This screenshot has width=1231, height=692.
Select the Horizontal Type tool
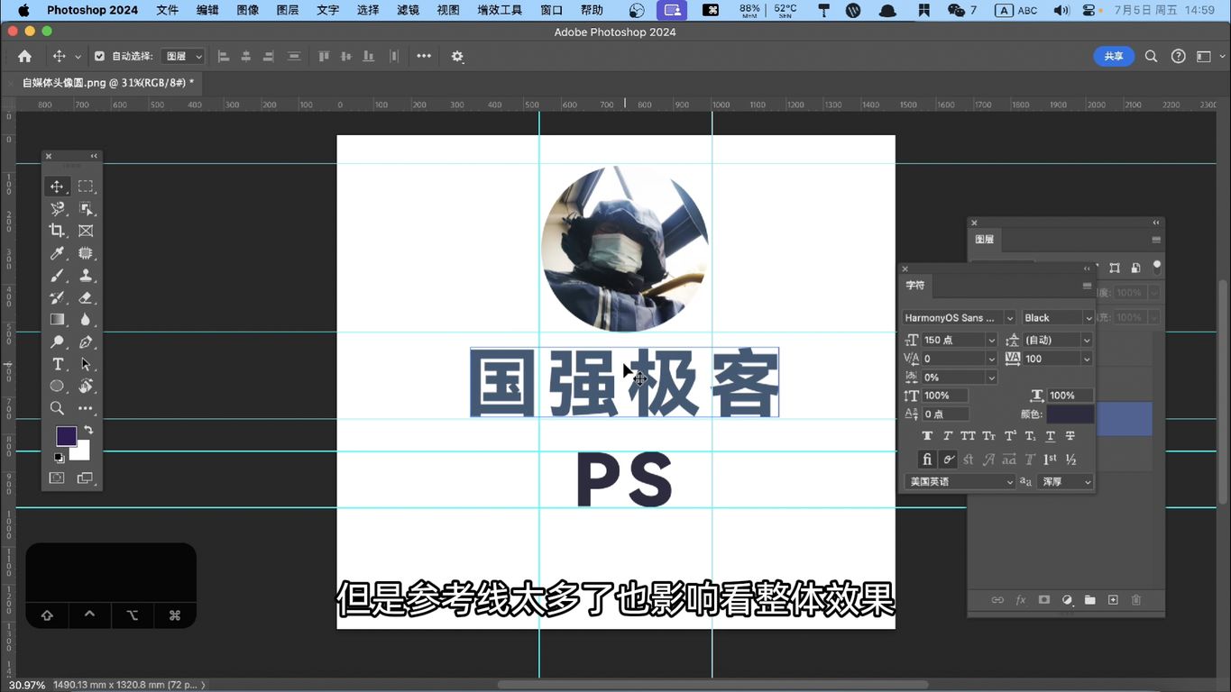[x=57, y=364]
